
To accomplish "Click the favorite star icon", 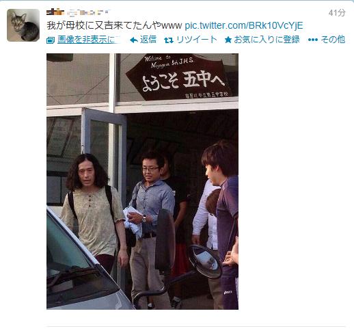I will point(228,40).
